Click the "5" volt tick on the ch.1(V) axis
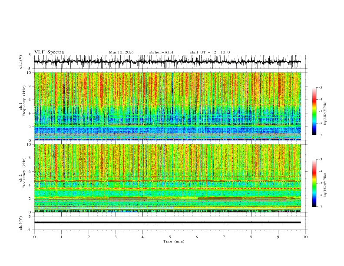Screen dimensions: 344x266 tap(30, 55)
